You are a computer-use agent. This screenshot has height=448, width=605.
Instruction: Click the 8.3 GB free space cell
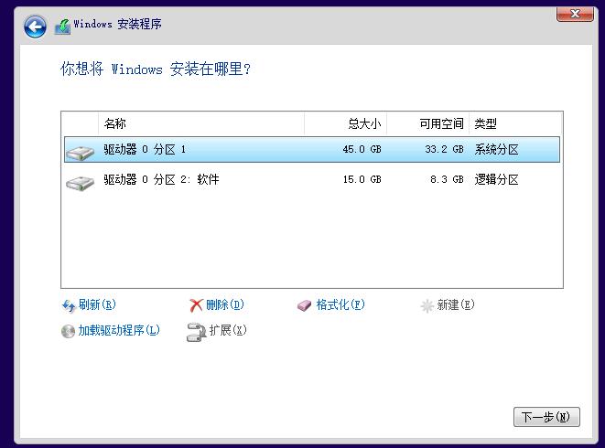pyautogui.click(x=447, y=179)
